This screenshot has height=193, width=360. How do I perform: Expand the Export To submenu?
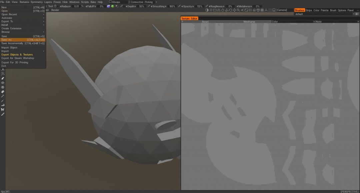[x=23, y=22]
